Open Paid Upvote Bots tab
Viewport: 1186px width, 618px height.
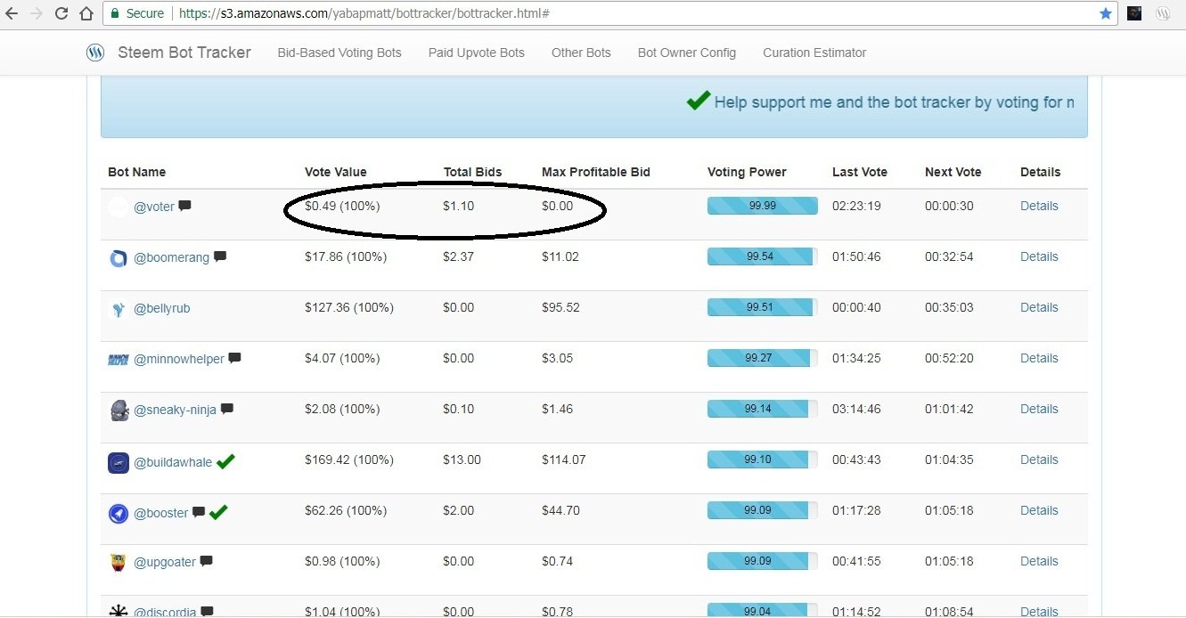pyautogui.click(x=477, y=53)
